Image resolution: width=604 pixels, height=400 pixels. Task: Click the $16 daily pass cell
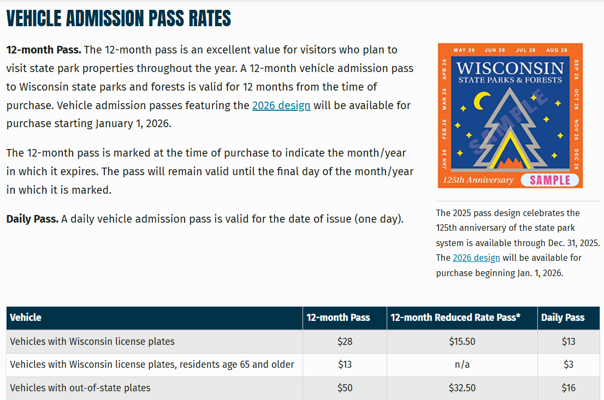pyautogui.click(x=569, y=388)
